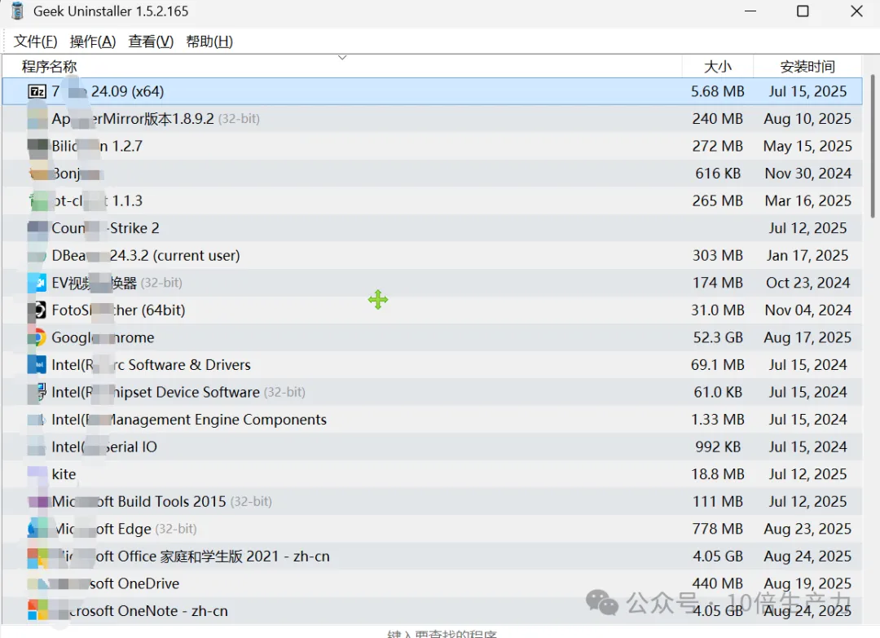Select the Microsoft Edge entry
Screen dimensions: 880x638
coord(433,529)
